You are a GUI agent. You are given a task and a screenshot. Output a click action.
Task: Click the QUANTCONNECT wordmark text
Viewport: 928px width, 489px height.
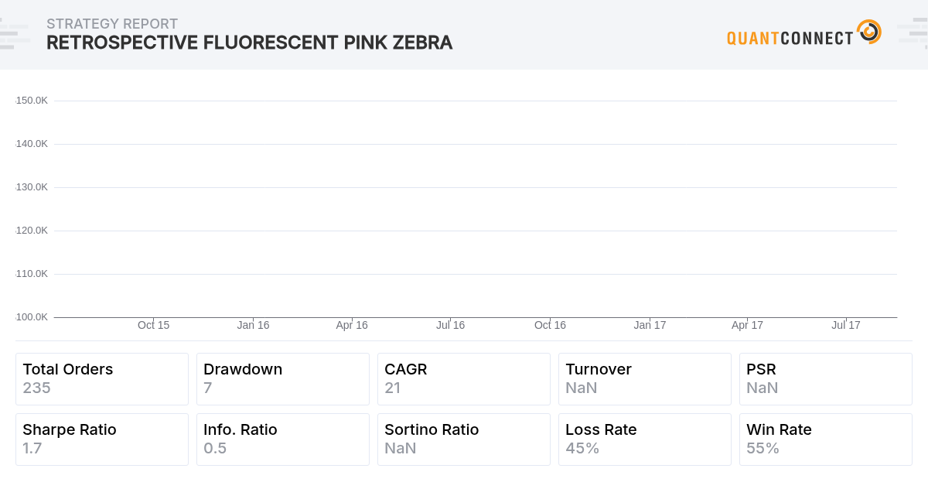[x=790, y=37]
